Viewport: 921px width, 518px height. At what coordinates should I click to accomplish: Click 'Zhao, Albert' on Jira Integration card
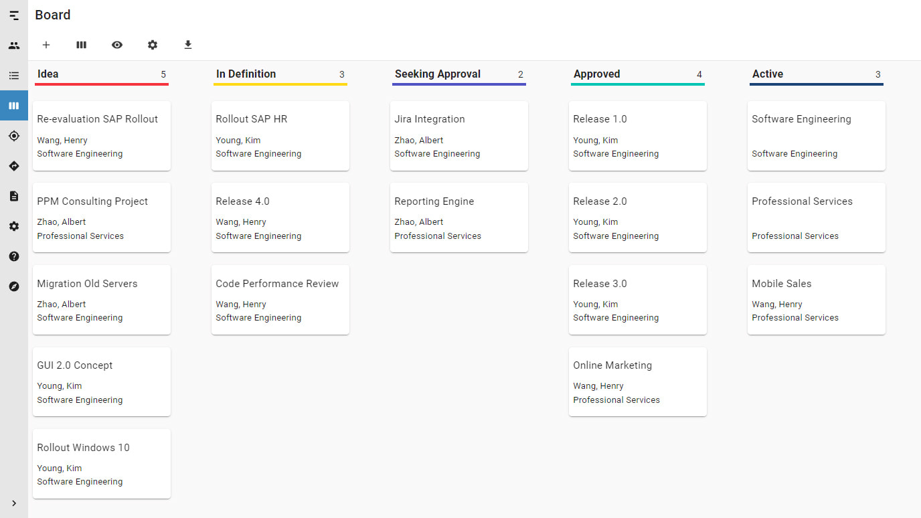click(x=418, y=141)
